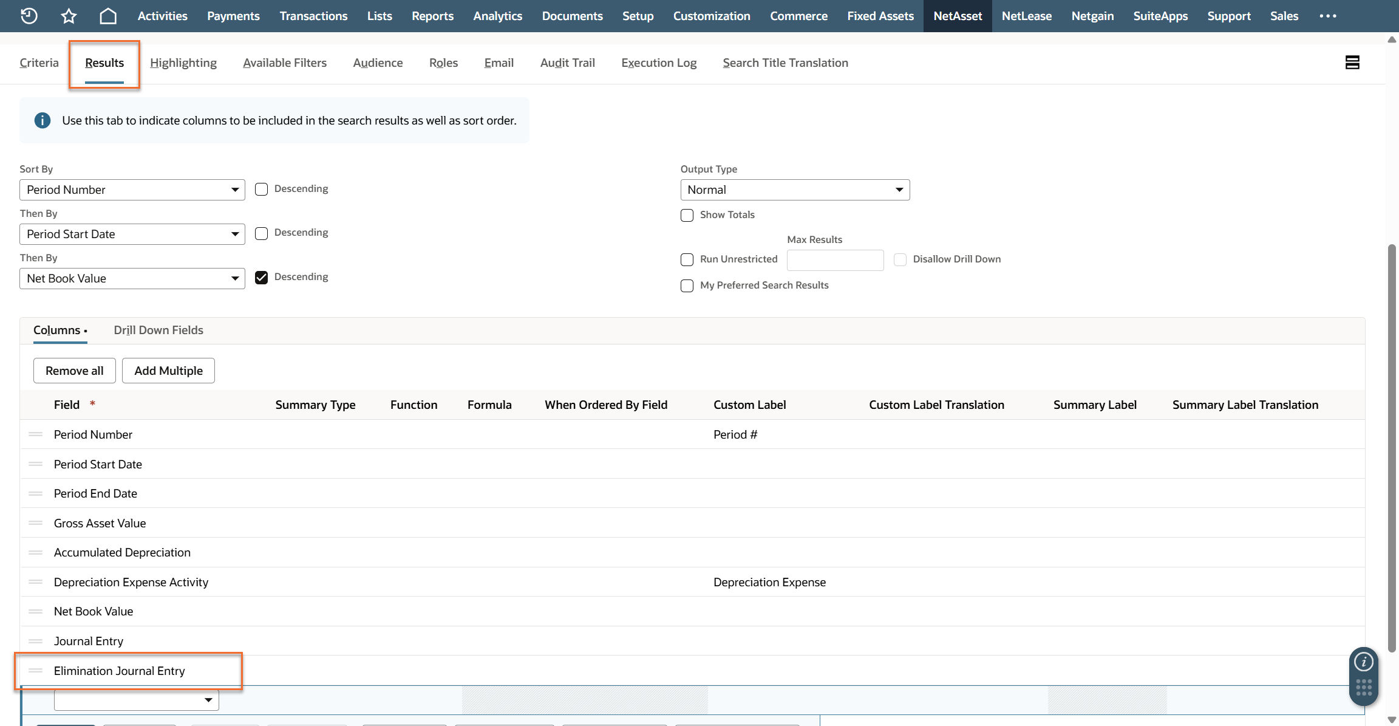The image size is (1399, 726).
Task: Click the Shortcuts star icon
Action: click(69, 16)
